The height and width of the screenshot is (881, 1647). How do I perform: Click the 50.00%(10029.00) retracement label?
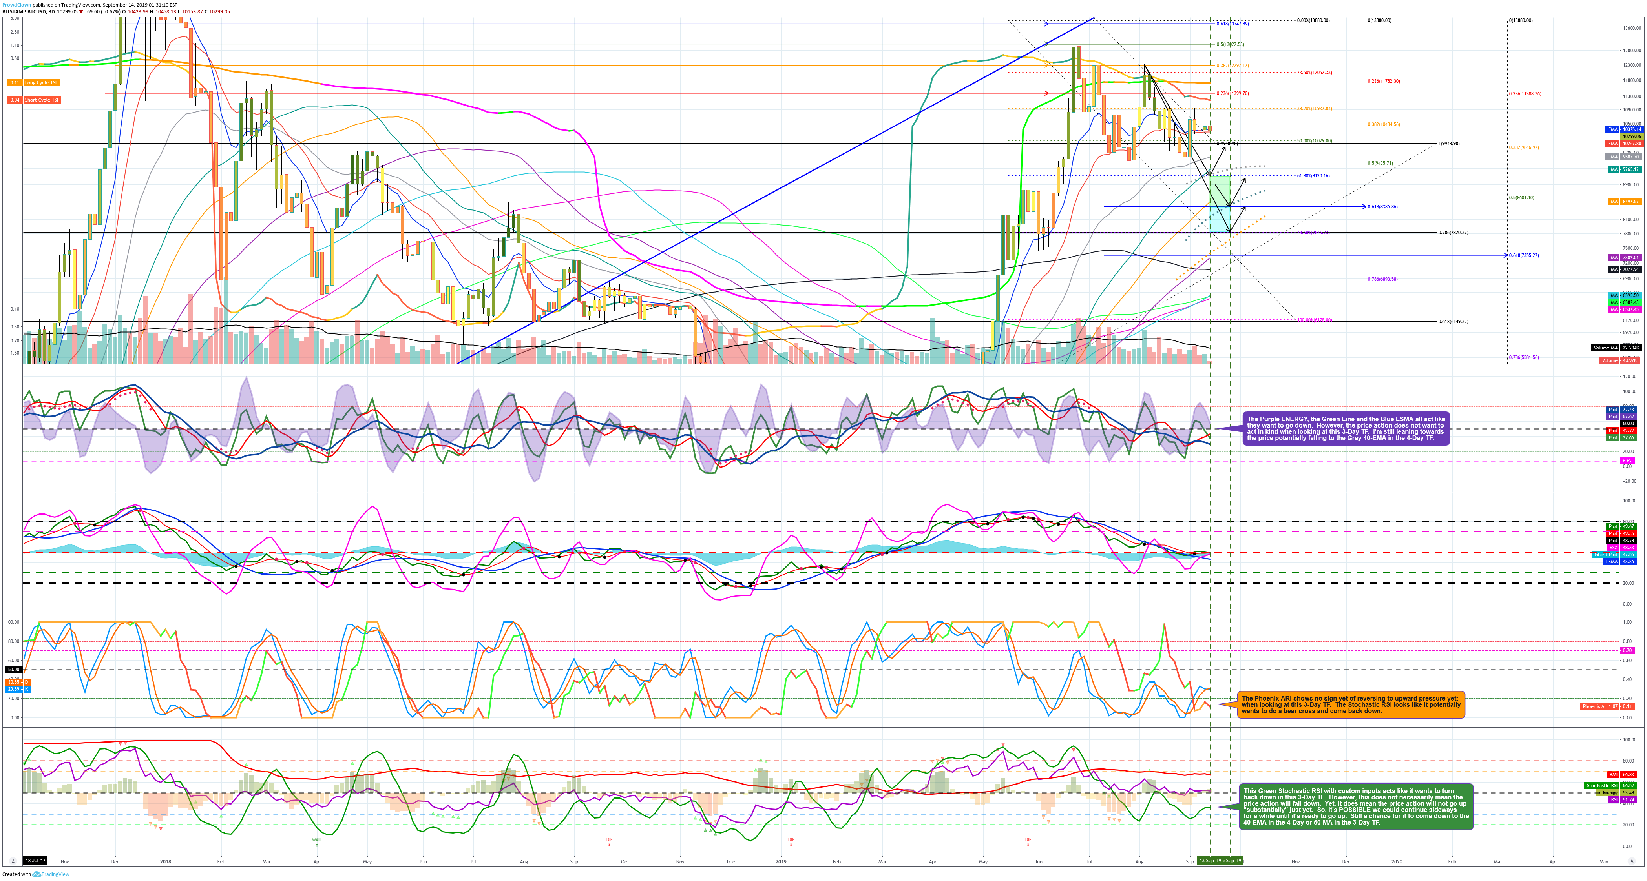1314,140
